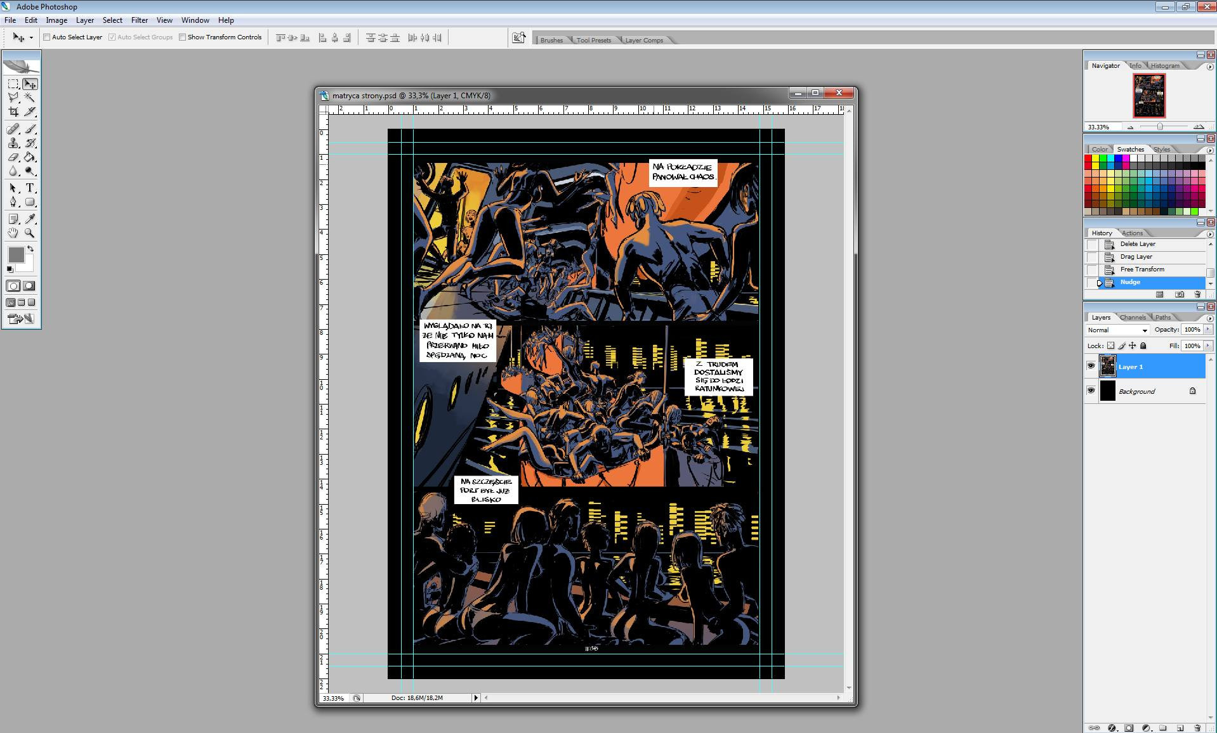The height and width of the screenshot is (733, 1217).
Task: Hide the Background layer eye icon
Action: coord(1091,391)
